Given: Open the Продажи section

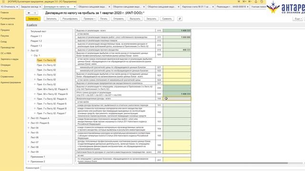Looking at the screenshot, I should point(5,30).
